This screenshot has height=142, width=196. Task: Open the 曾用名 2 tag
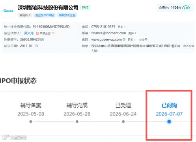[x=25, y=15]
